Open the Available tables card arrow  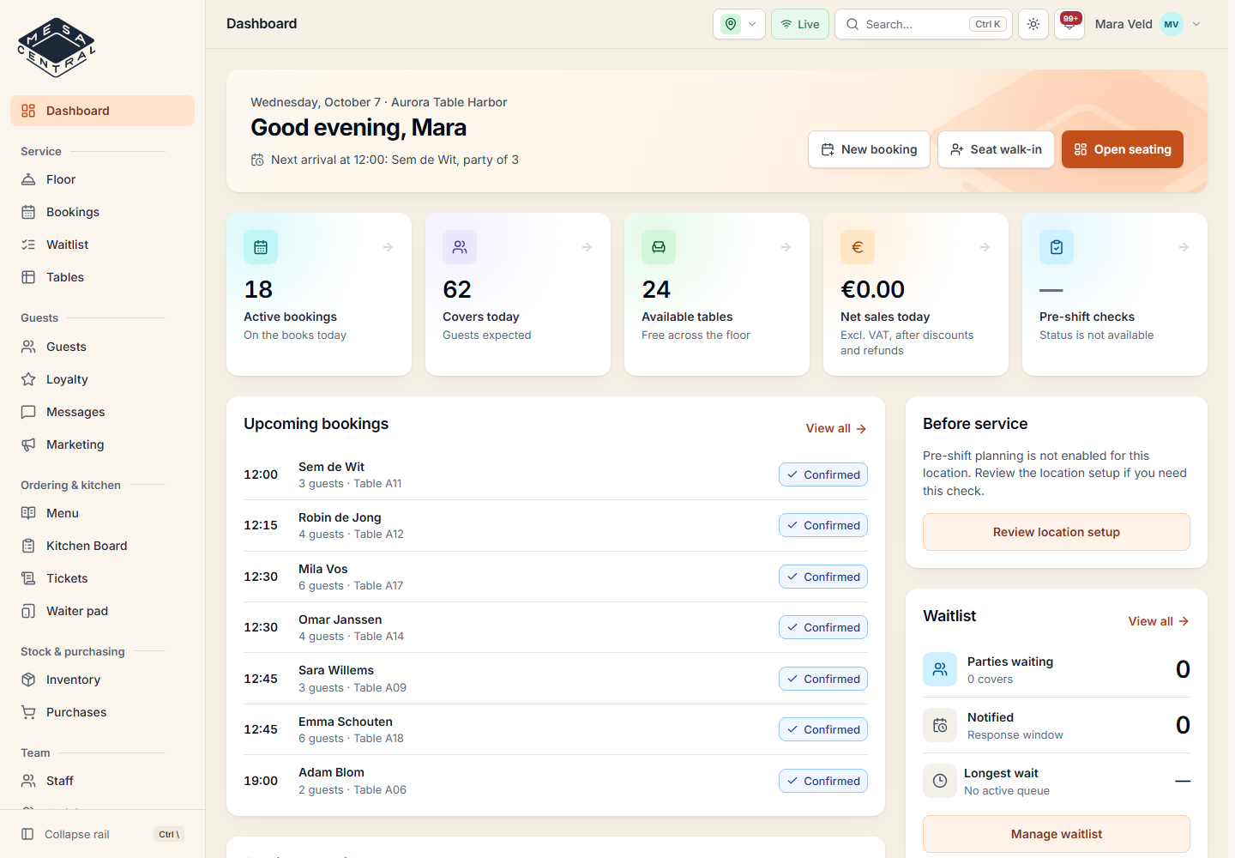tap(786, 247)
